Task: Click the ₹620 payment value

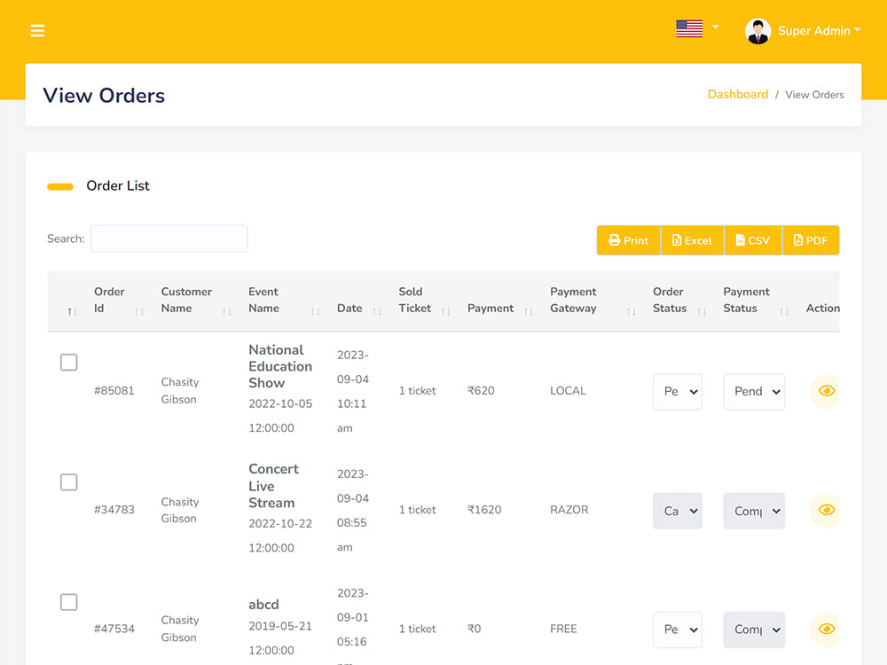Action: point(481,391)
